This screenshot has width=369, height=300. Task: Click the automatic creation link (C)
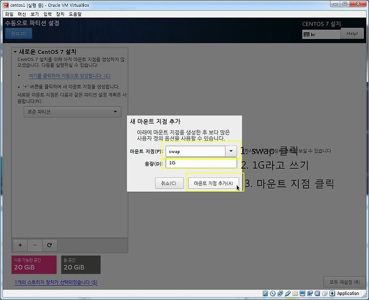[69, 75]
